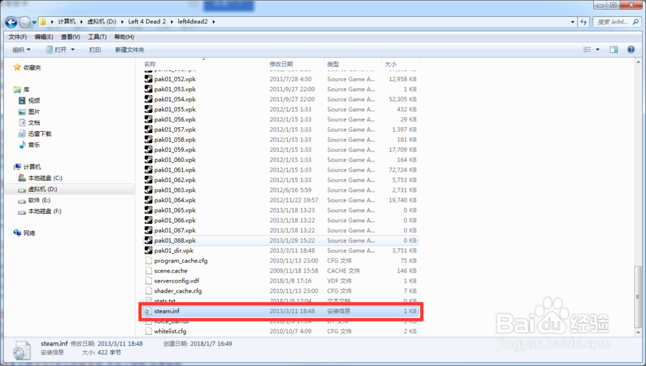Select '虚拟机 (D:)' breadcrumb in address bar

click(x=101, y=21)
